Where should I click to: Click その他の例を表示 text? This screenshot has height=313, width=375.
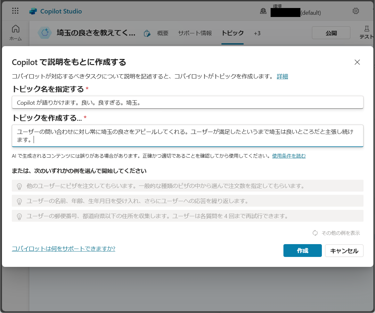[340, 233]
